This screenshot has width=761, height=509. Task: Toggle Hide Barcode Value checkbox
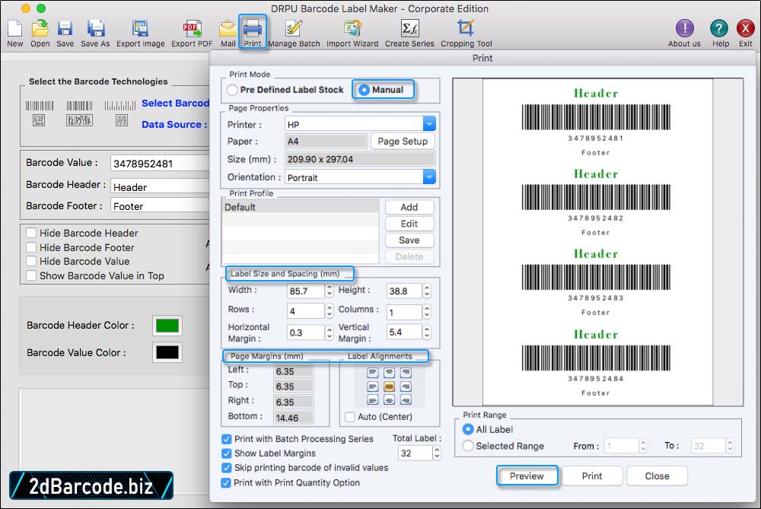pyautogui.click(x=31, y=261)
